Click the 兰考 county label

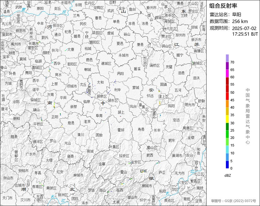77,15
